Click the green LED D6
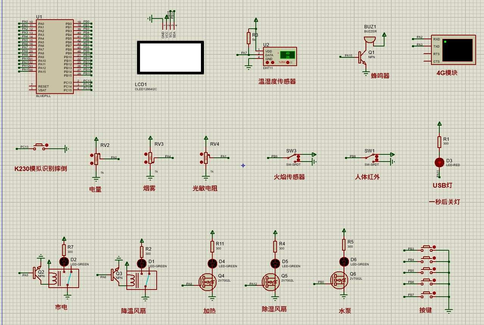Screen dimensions: 484x325 tap(344, 261)
